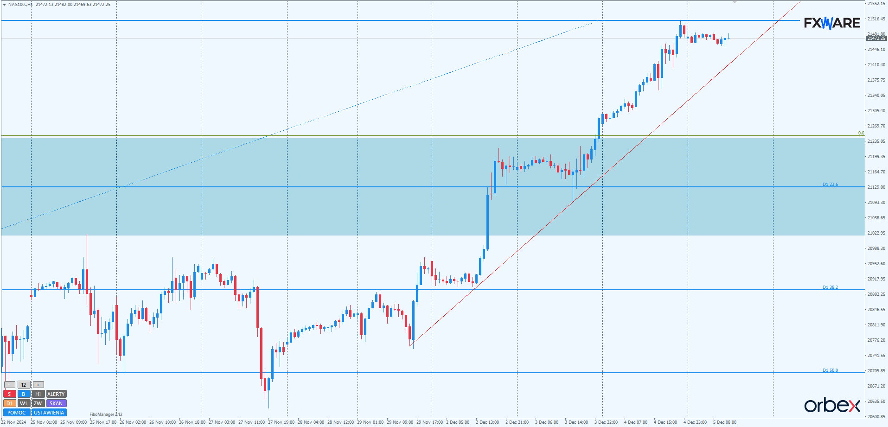Click the FXWARE logo
This screenshot has height=427, width=888.
pos(832,23)
